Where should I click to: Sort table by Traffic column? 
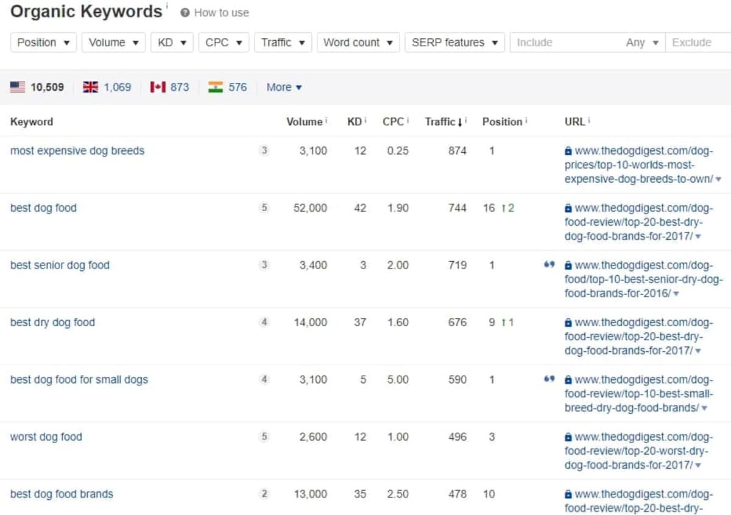pos(441,122)
